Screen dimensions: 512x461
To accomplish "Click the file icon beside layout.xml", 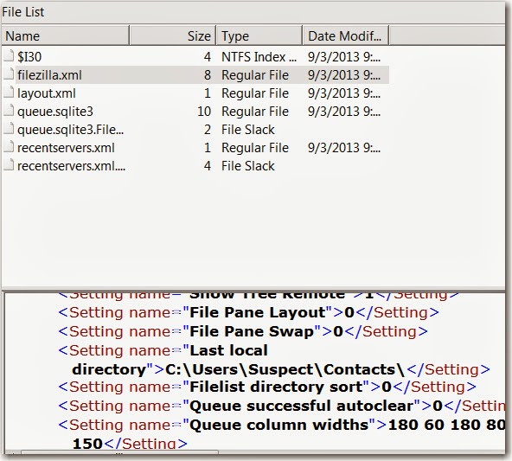I will (x=9, y=93).
